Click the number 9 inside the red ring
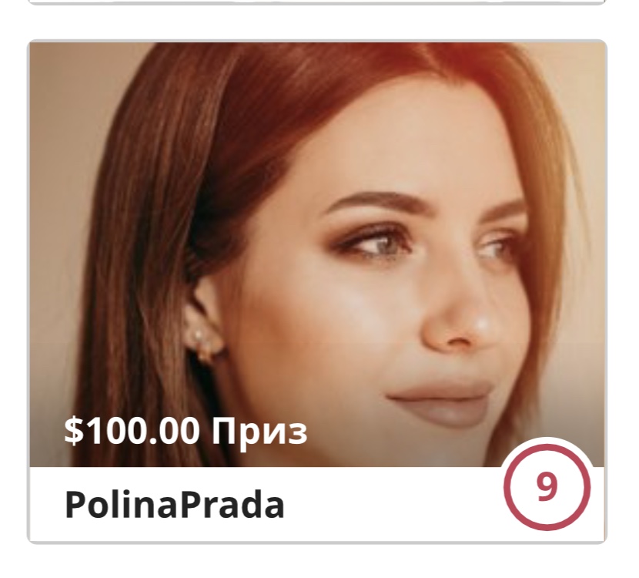 pos(547,486)
